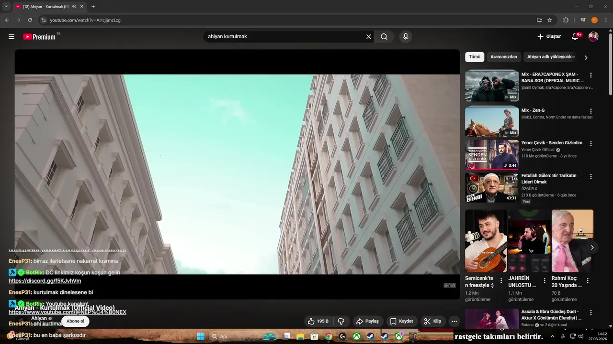View site information icon in address bar

[43, 20]
